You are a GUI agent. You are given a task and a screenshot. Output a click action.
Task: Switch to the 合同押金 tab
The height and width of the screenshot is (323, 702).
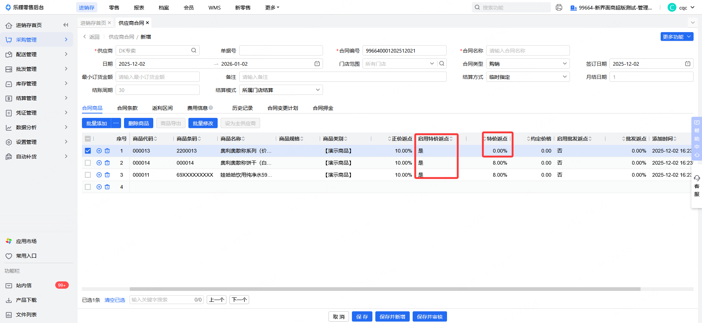[323, 108]
